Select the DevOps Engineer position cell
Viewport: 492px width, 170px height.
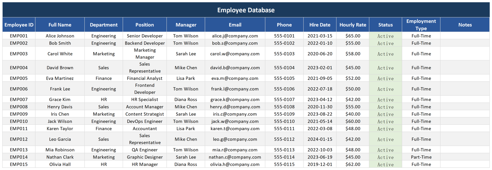coord(145,121)
